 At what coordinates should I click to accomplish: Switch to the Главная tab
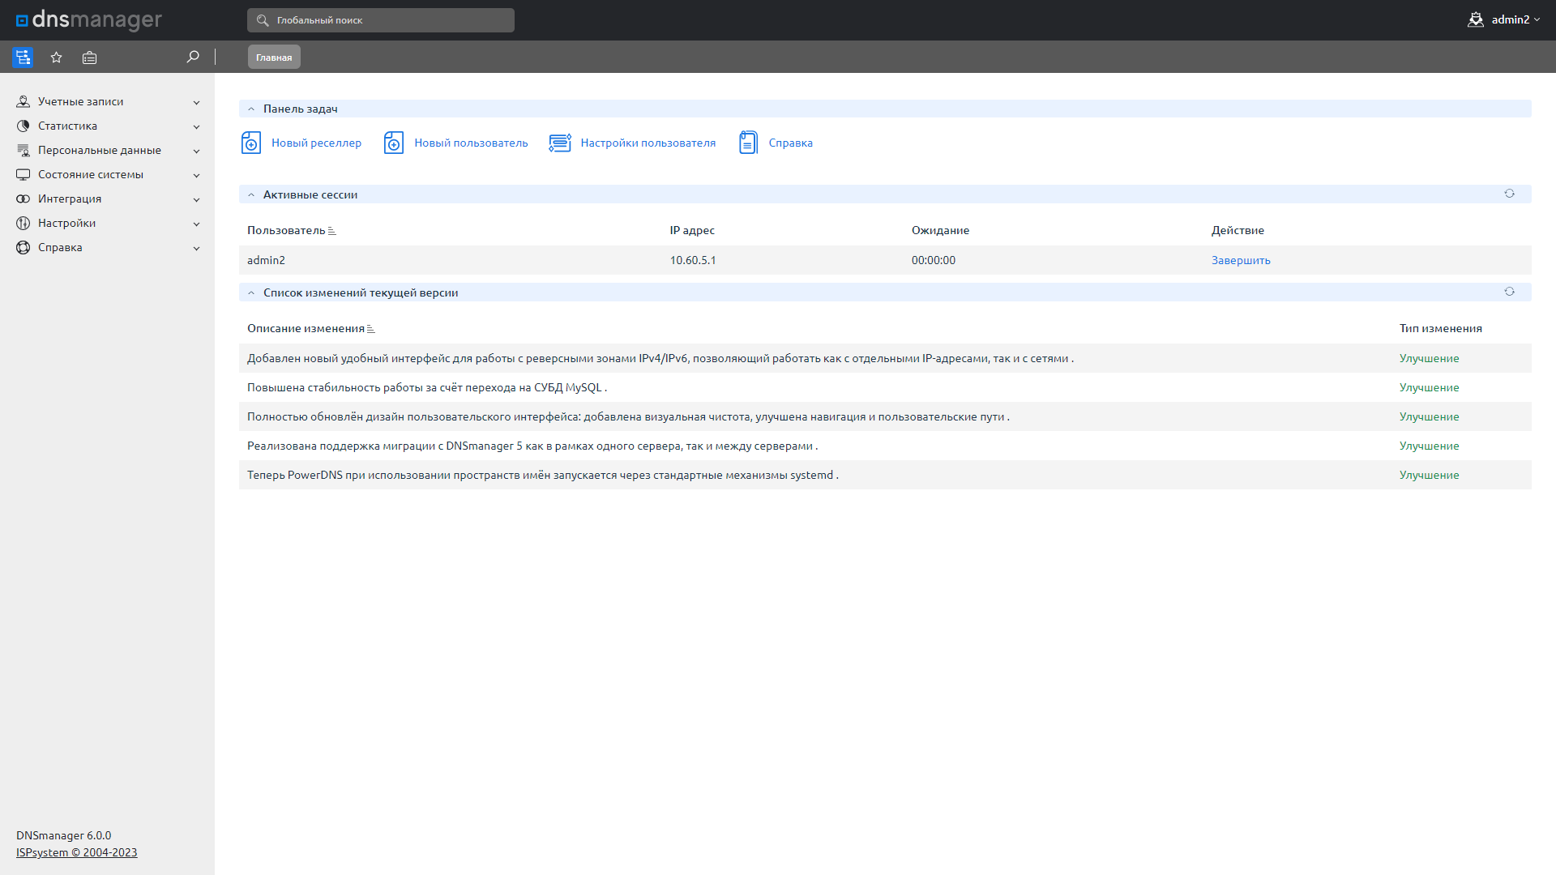(x=274, y=58)
